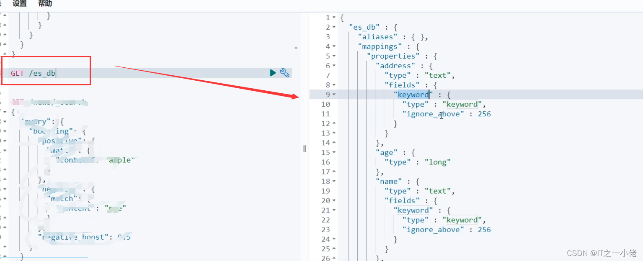The width and height of the screenshot is (643, 261).
Task: Click the "name" key on line 18
Action: tap(389, 182)
